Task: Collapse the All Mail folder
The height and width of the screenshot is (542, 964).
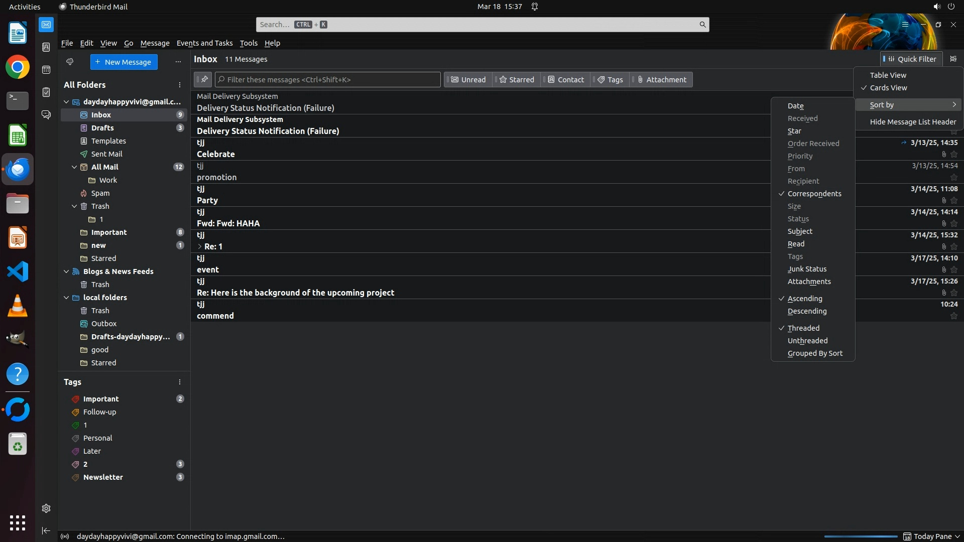Action: [74, 167]
